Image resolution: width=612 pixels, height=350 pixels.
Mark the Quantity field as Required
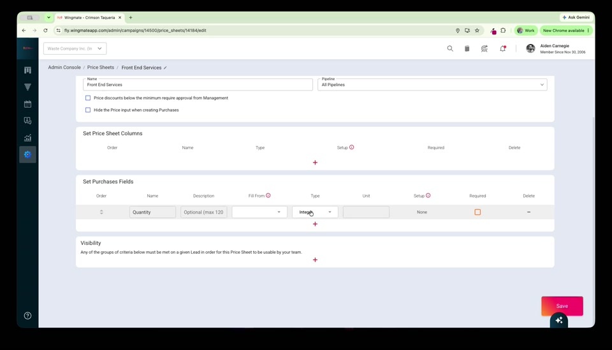pyautogui.click(x=477, y=212)
